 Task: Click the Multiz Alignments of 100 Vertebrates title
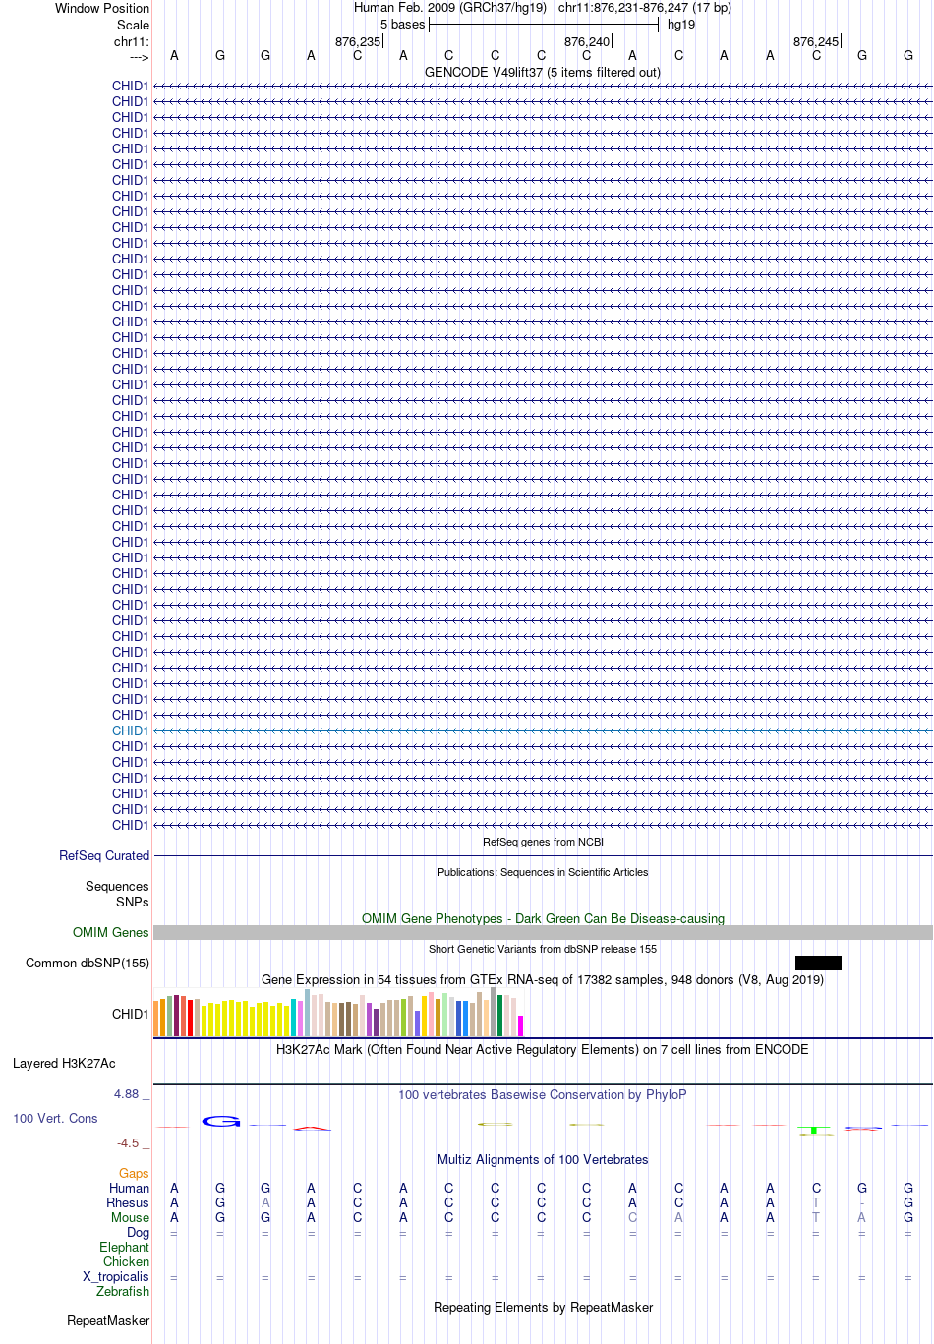(543, 1159)
